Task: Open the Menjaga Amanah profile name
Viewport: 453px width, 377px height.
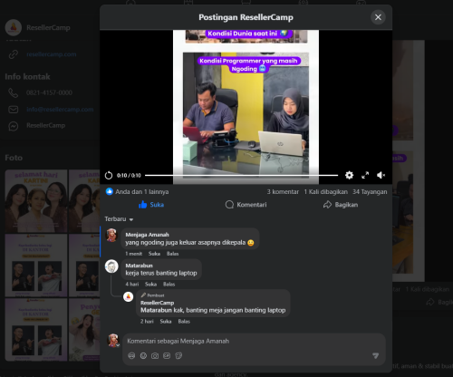Action: (x=147, y=235)
